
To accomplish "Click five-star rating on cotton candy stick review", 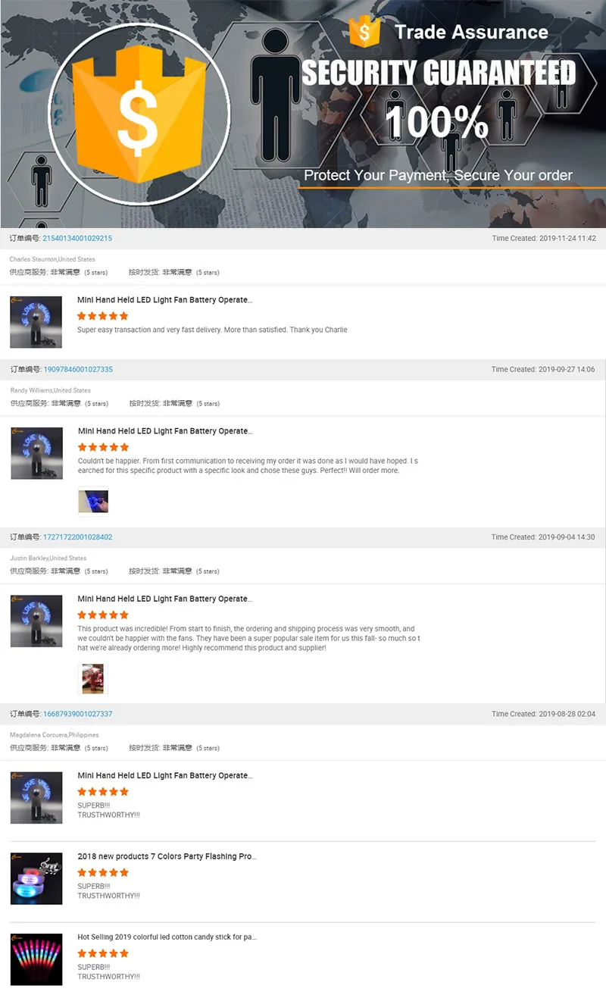I will coord(103,953).
